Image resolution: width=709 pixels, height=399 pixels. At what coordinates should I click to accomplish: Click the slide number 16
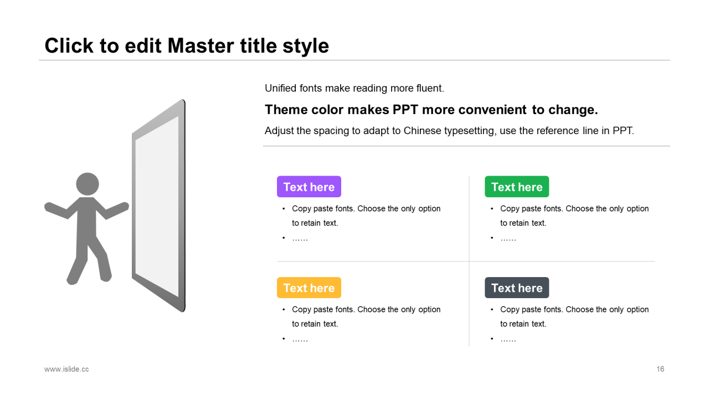[x=660, y=369]
